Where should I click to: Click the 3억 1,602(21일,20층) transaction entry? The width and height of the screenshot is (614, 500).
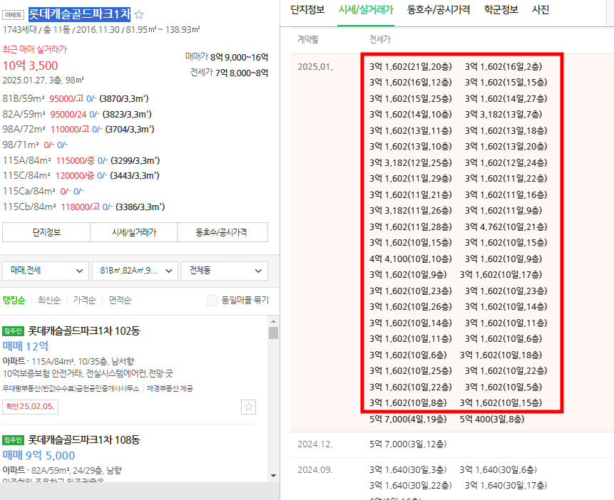pos(410,67)
